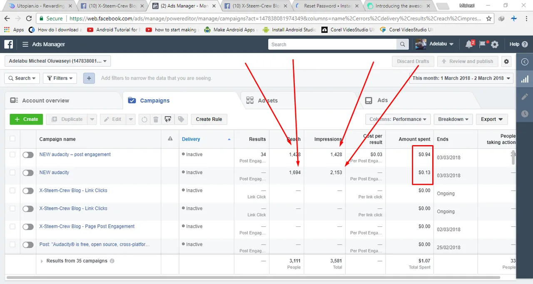Open the Search dropdown

[22, 78]
